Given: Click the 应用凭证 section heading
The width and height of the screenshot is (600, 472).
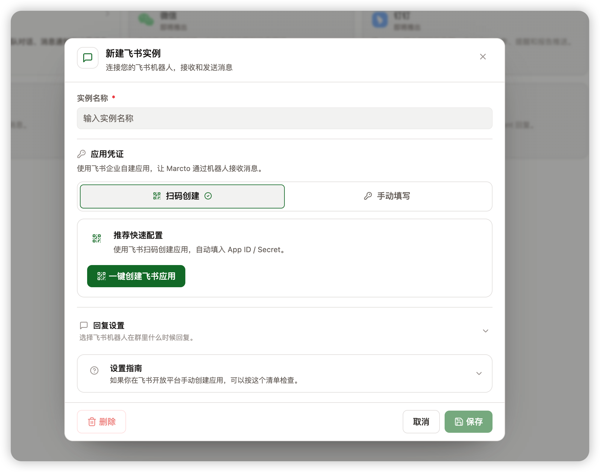Looking at the screenshot, I should (107, 154).
